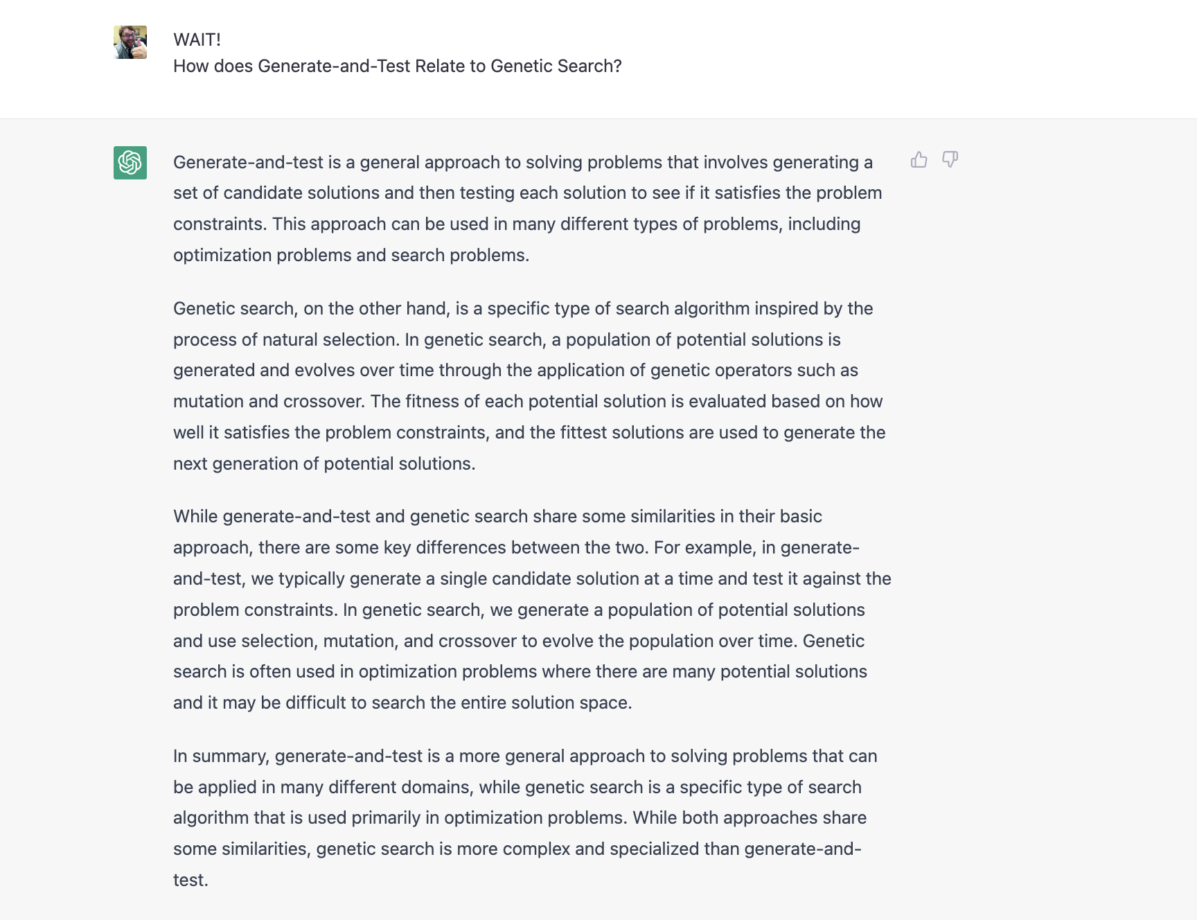
Task: Click the thumbs up feedback icon
Action: point(919,160)
